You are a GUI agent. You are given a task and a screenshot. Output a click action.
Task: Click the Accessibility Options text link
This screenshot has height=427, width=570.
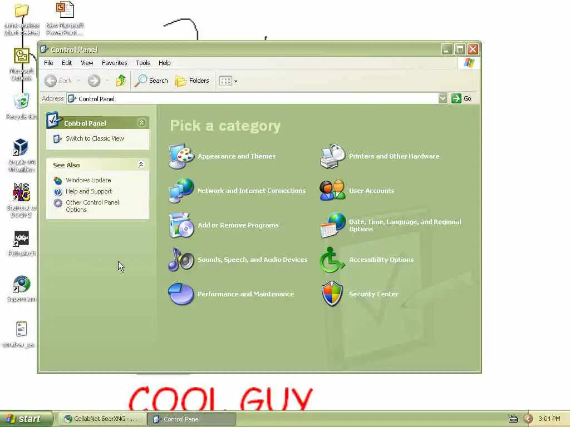pyautogui.click(x=381, y=260)
